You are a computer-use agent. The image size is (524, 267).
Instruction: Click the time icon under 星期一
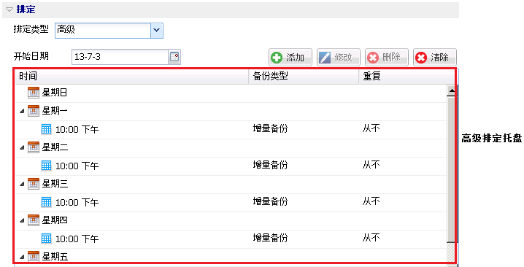47,129
